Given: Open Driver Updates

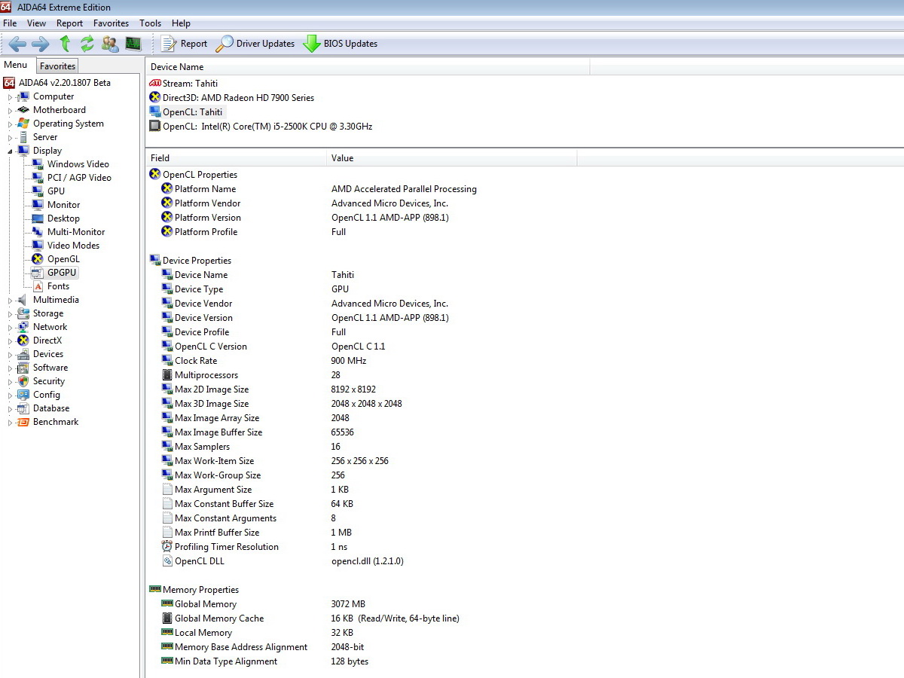Looking at the screenshot, I should pyautogui.click(x=255, y=44).
